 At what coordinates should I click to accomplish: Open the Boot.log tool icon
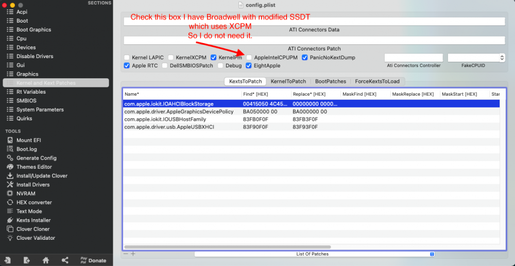pyautogui.click(x=10, y=149)
